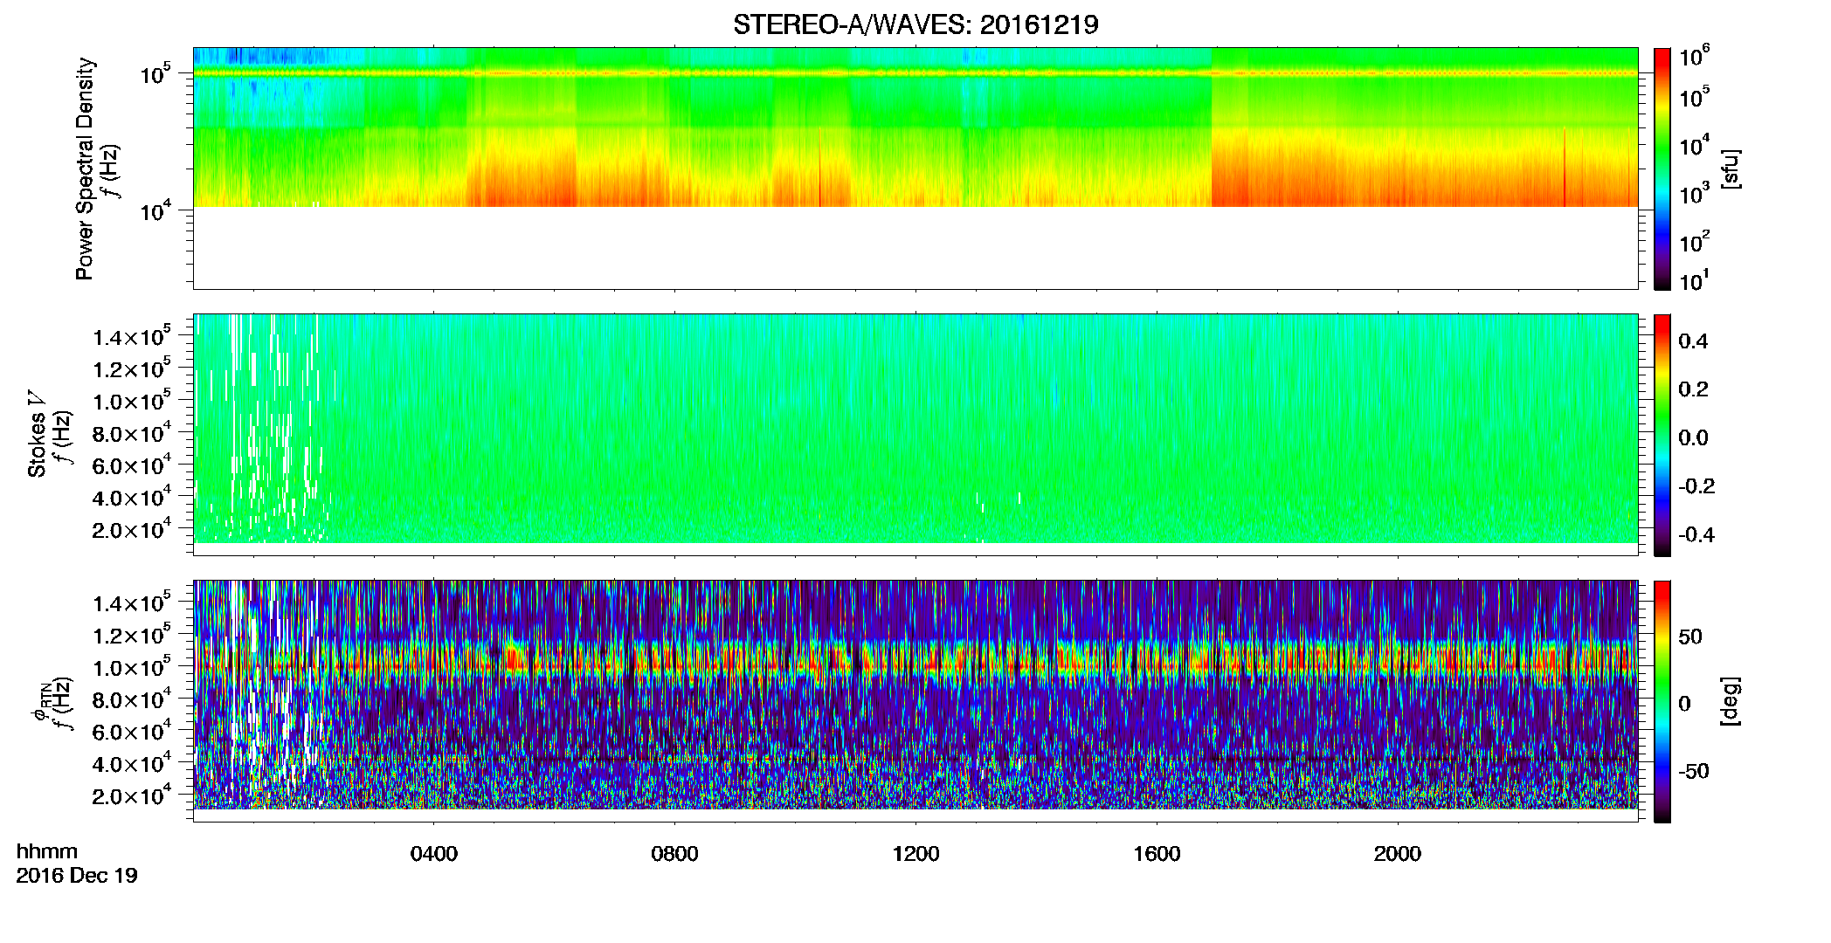Click the 10^6 colorbar tick label

point(1695,58)
